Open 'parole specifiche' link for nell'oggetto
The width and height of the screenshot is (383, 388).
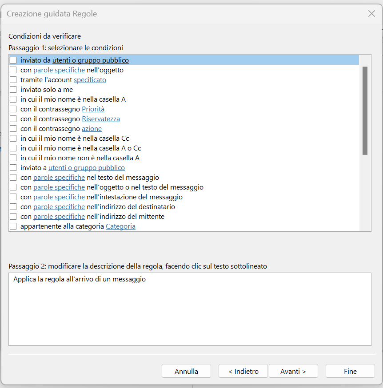59,70
